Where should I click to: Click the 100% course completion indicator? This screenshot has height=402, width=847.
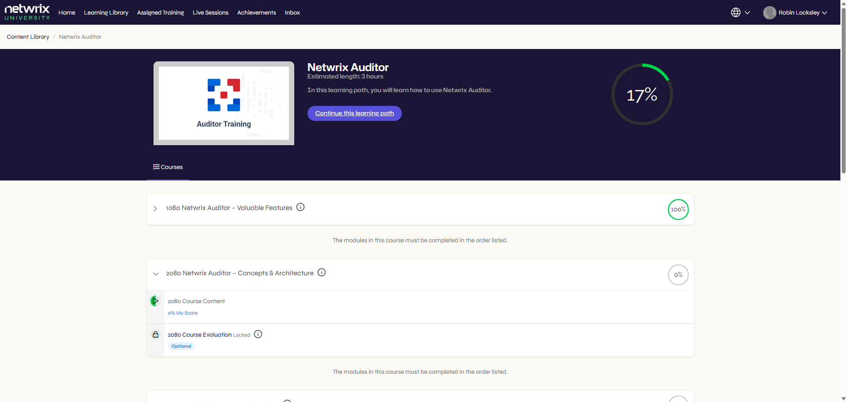[x=678, y=209]
